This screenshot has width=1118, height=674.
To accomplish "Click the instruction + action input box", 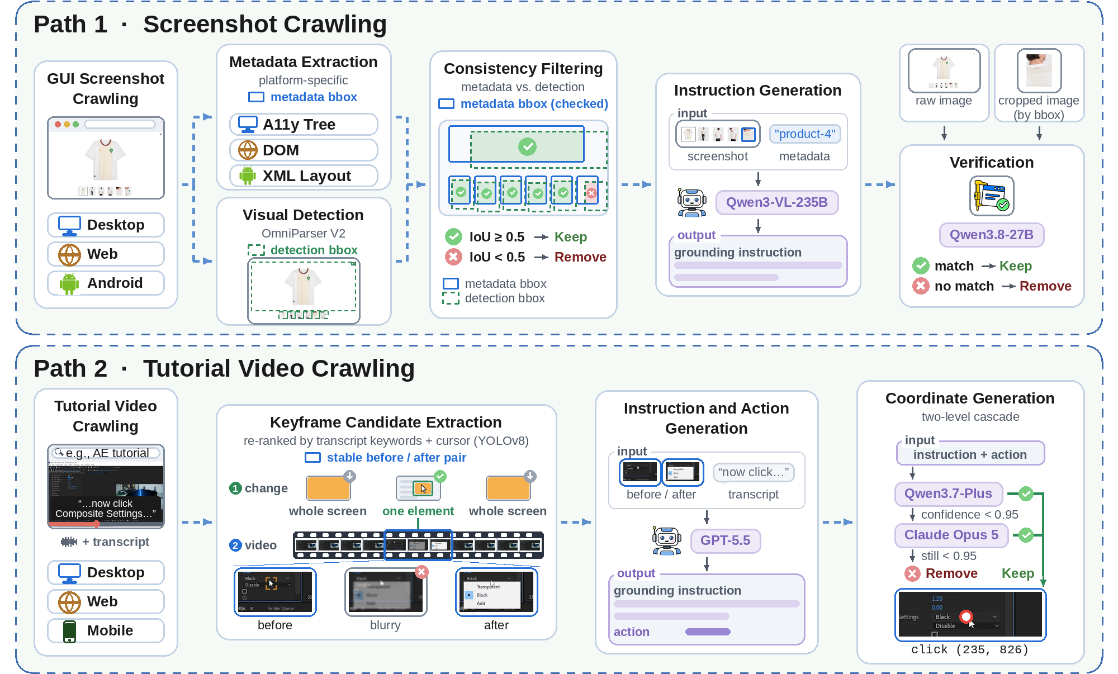I will pyautogui.click(x=970, y=454).
